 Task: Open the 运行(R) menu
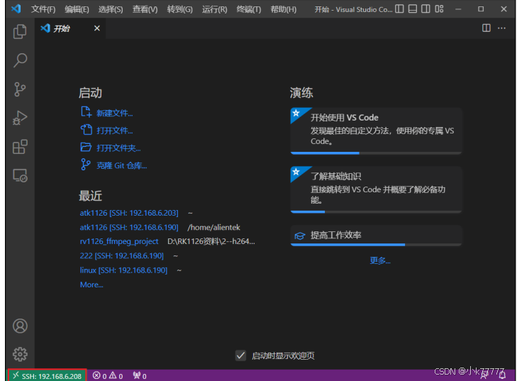point(214,9)
